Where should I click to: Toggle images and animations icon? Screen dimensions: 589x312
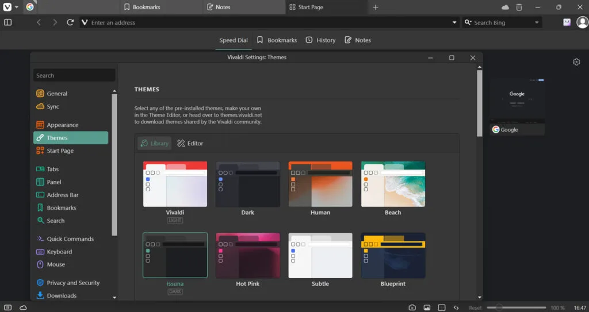(x=427, y=307)
